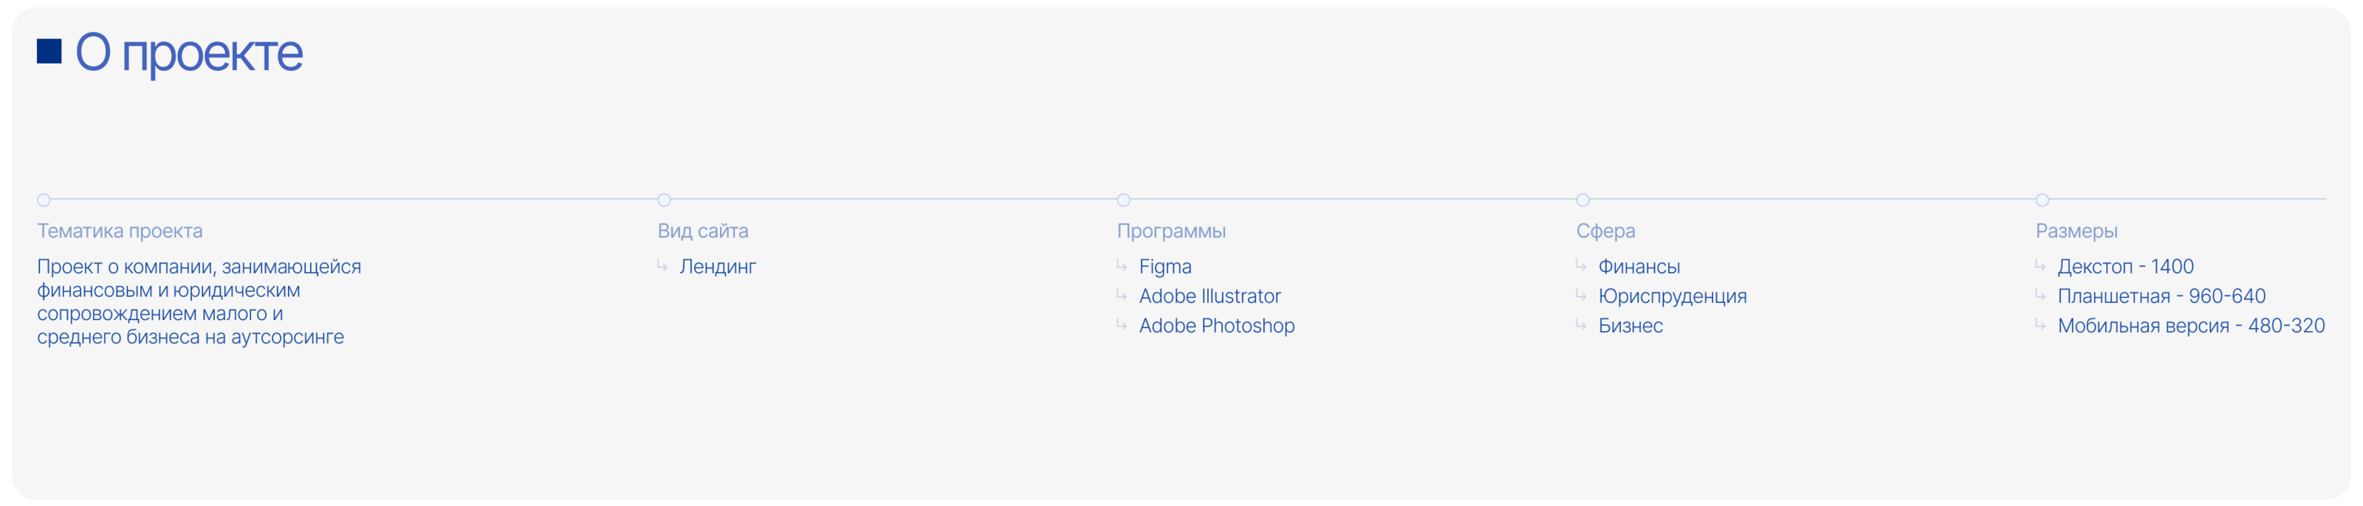Select the Юриспруденция list entry

[1673, 295]
